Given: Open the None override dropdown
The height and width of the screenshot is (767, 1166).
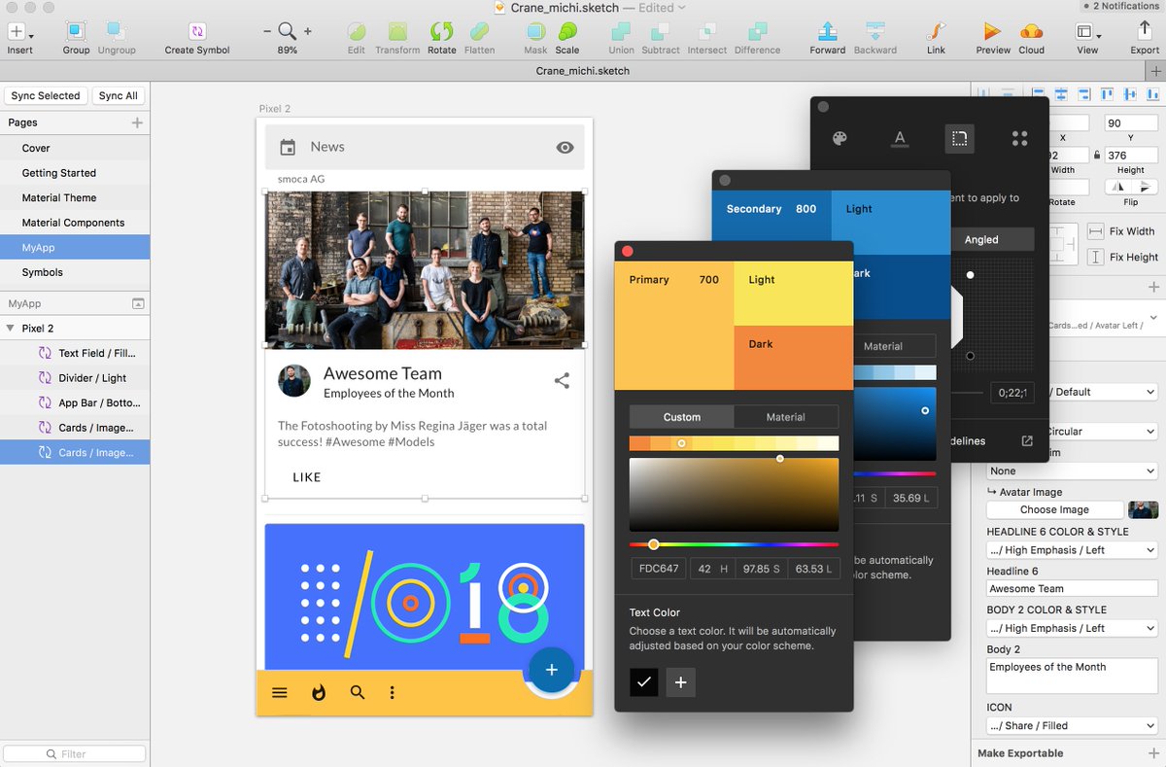Looking at the screenshot, I should click(x=1073, y=471).
